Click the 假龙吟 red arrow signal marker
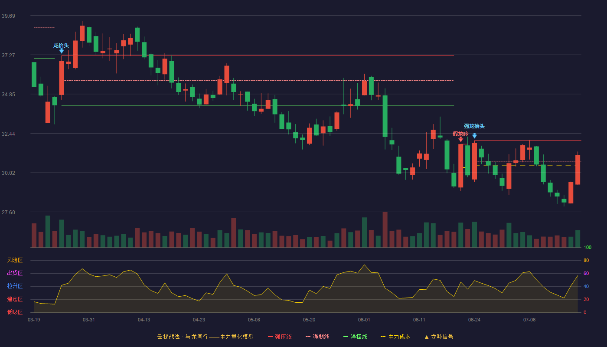 click(460, 139)
